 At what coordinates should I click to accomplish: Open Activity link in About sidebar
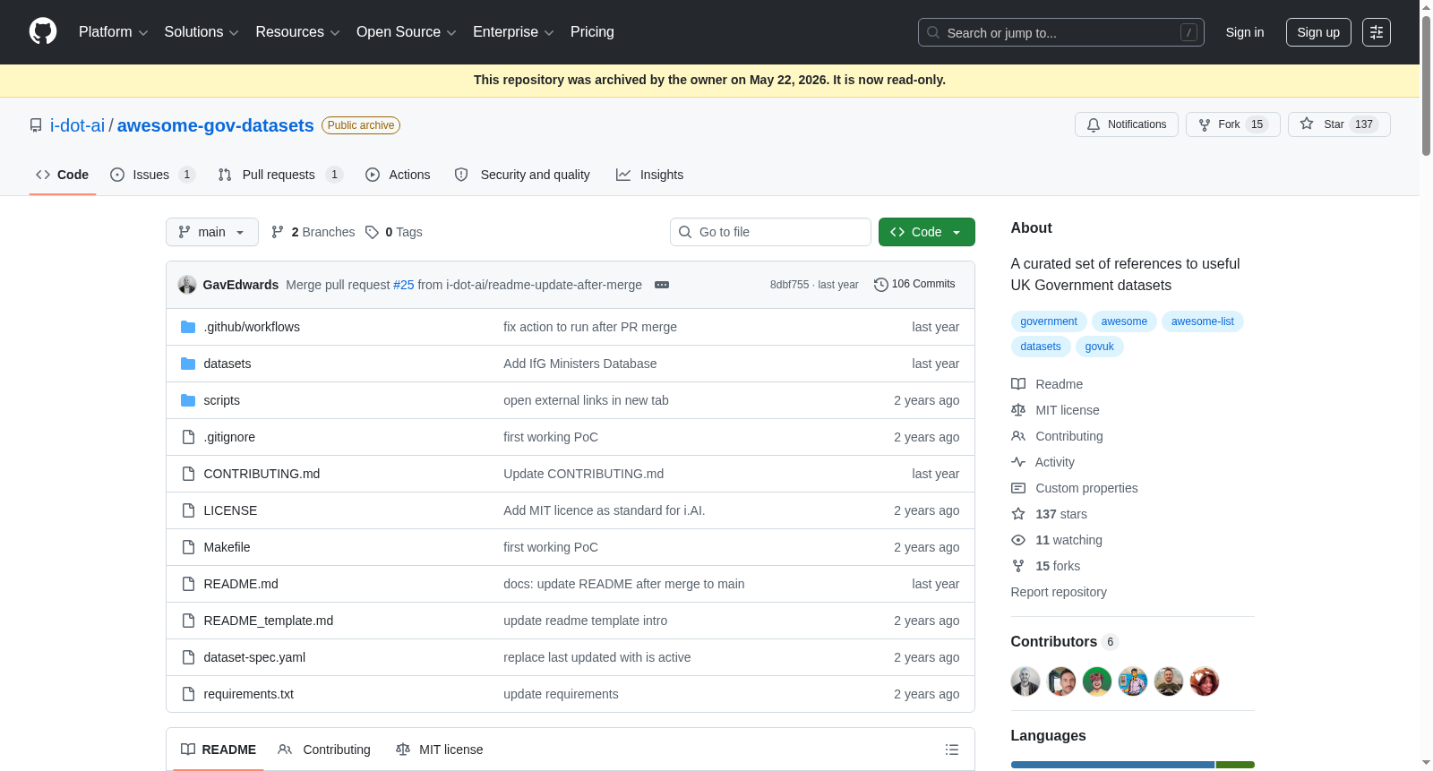tap(1043, 462)
